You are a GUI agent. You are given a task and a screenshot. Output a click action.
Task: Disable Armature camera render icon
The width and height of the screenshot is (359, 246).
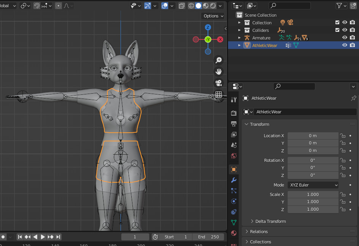(x=353, y=38)
